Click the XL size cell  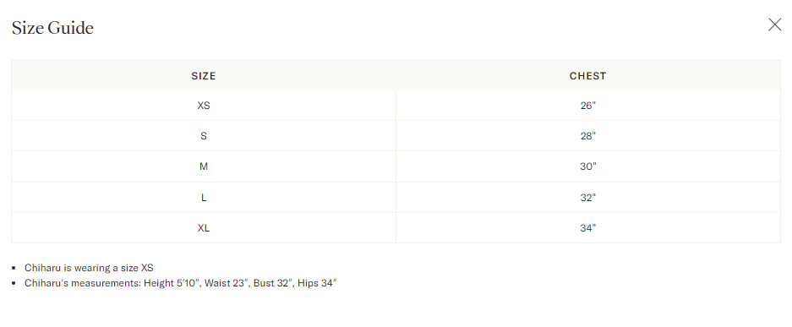(204, 228)
